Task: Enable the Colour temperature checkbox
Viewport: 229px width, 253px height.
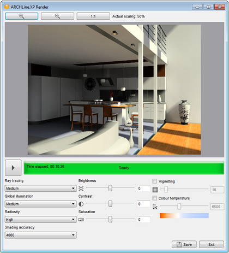Action: (x=155, y=198)
